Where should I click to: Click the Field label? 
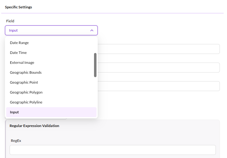tap(10, 21)
